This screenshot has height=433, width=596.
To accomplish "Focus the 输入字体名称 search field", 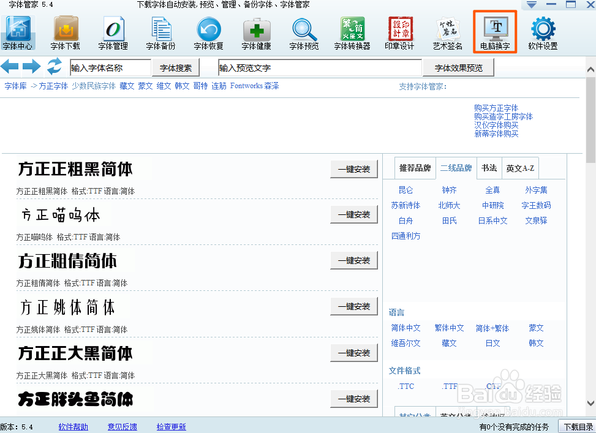I will tap(111, 68).
